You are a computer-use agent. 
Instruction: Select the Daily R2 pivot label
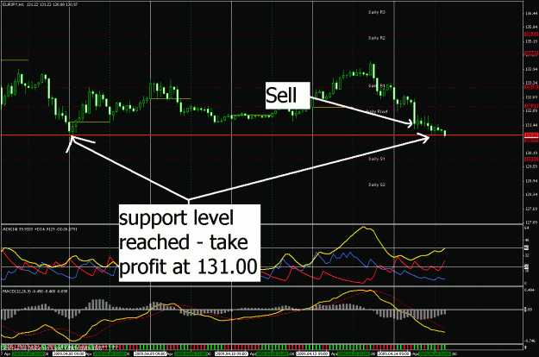coord(377,38)
